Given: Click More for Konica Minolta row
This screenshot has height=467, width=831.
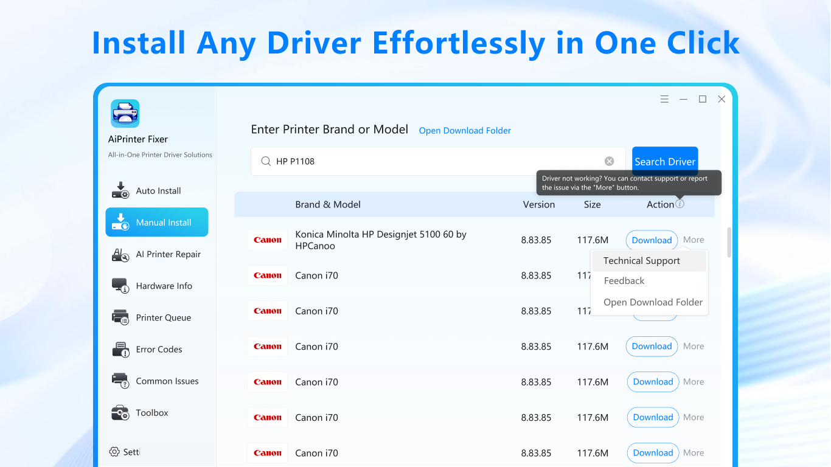Looking at the screenshot, I should click(x=694, y=240).
